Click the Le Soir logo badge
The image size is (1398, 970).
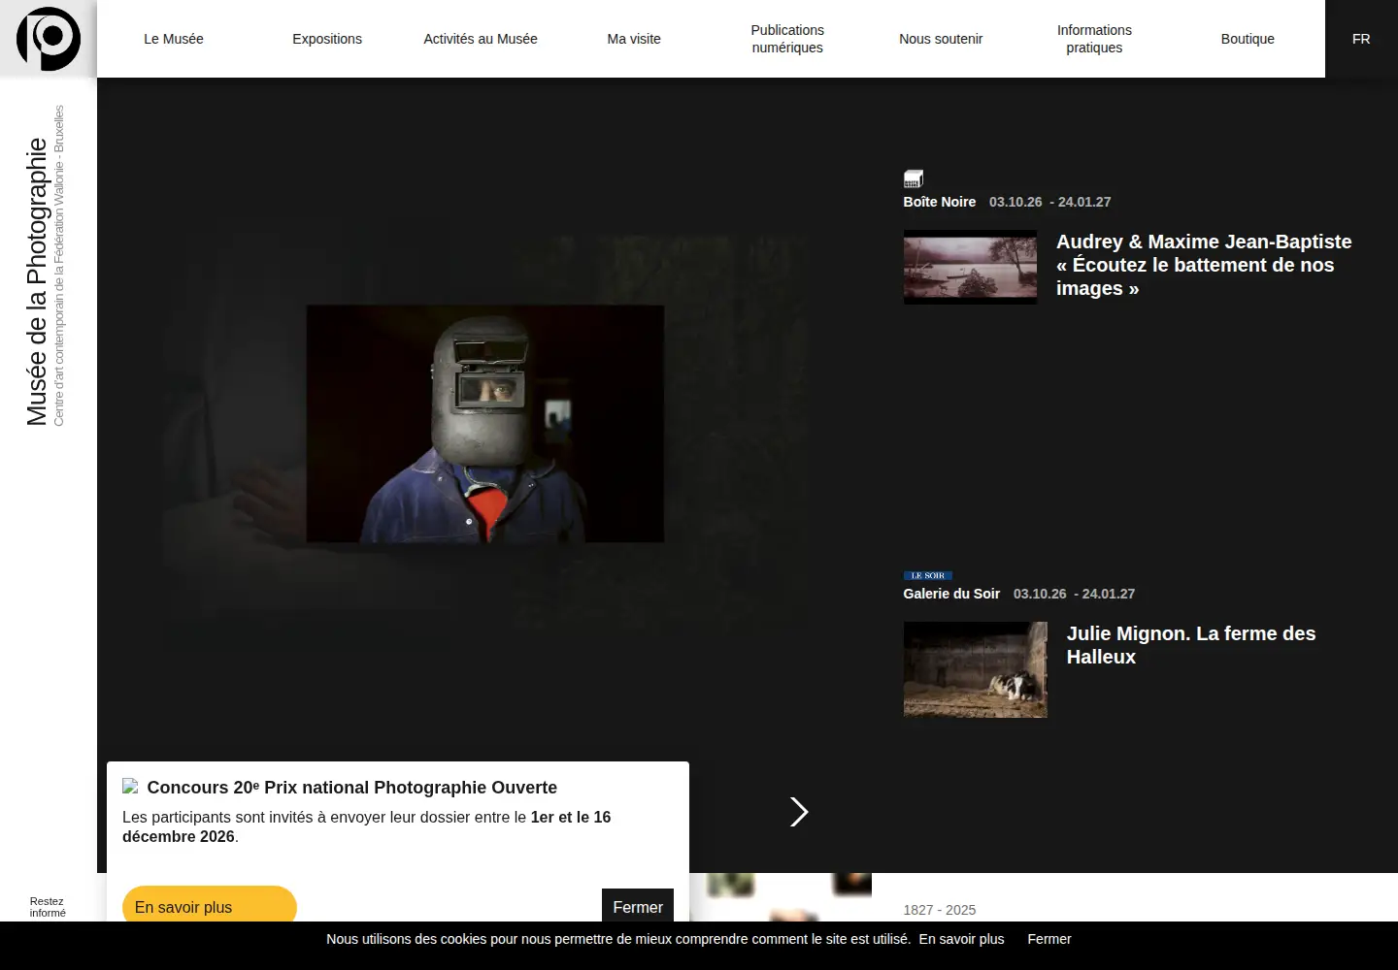(x=928, y=575)
